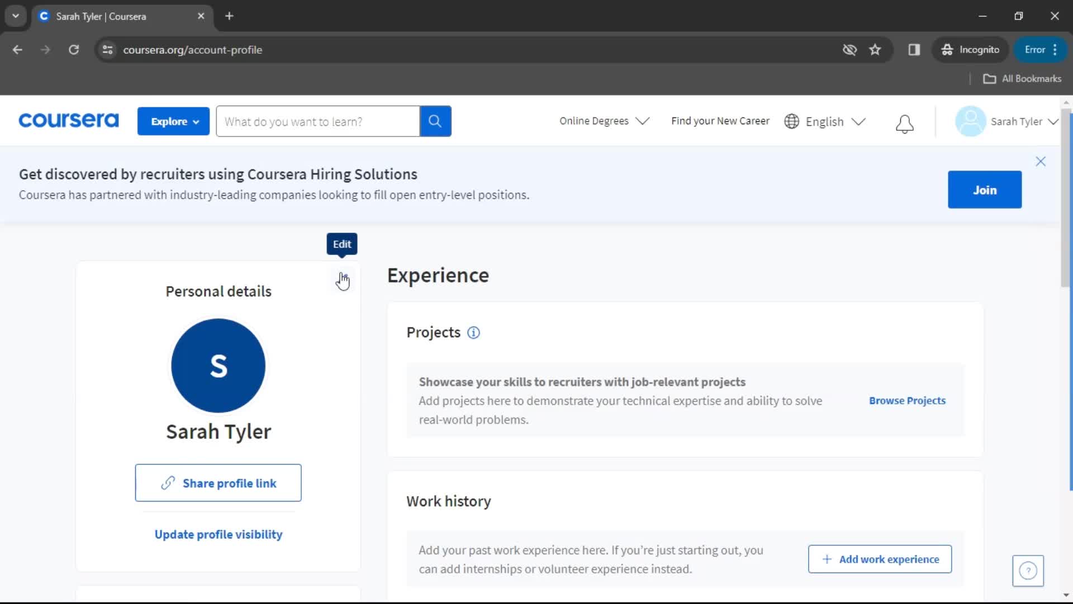1073x604 pixels.
Task: Open the notifications bell
Action: [904, 124]
